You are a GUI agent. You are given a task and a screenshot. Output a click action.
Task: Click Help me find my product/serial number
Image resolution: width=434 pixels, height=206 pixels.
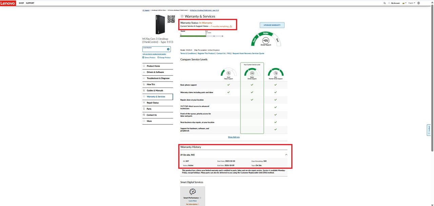[x=154, y=54]
